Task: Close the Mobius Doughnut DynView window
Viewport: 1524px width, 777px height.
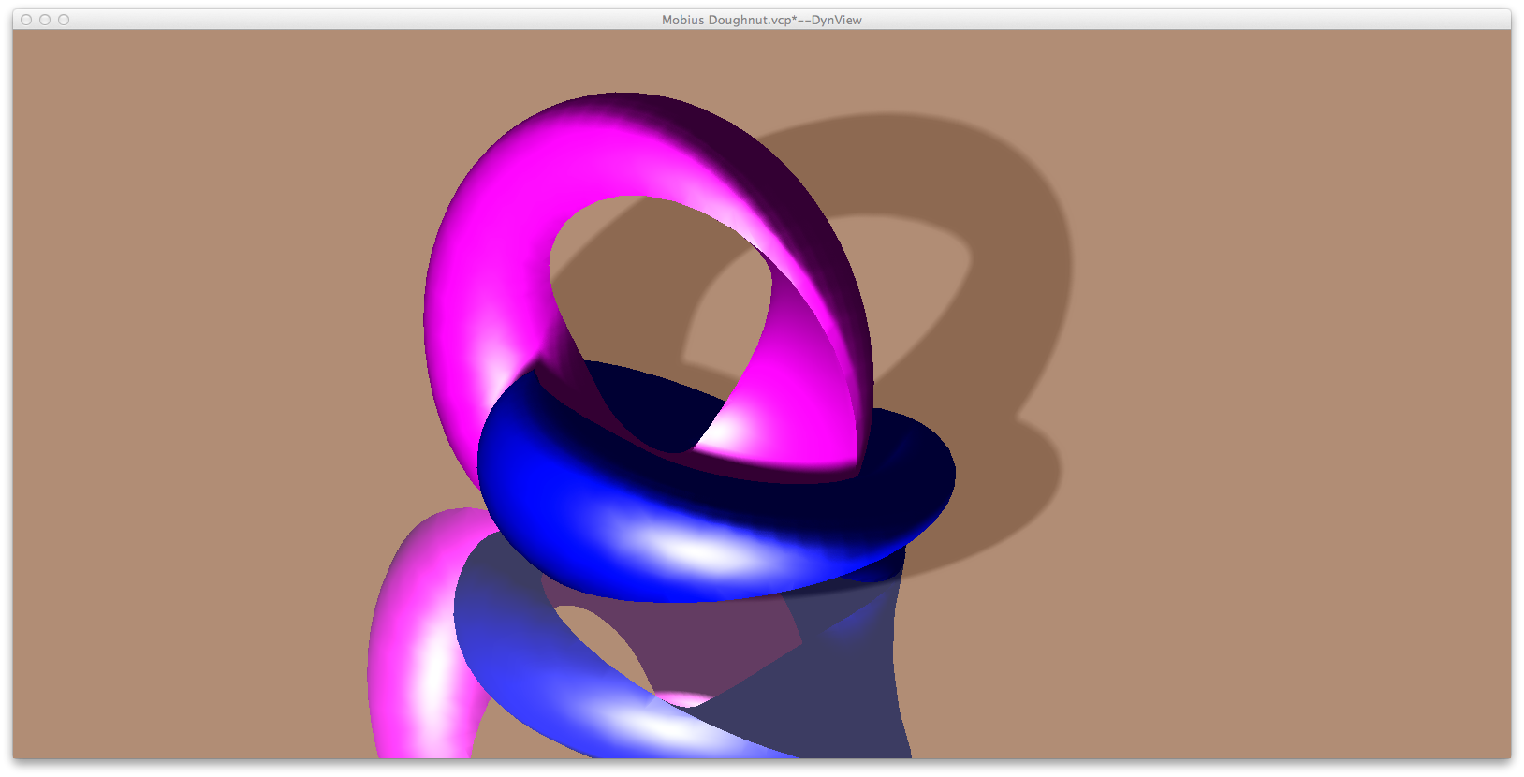Action: point(26,20)
